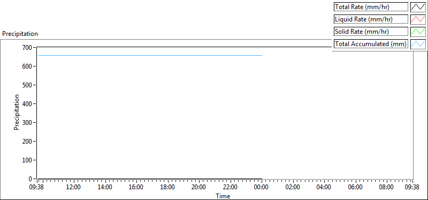The height and width of the screenshot is (200, 428).
Task: Click the 09:38 end time on x-axis
Action: [412, 188]
